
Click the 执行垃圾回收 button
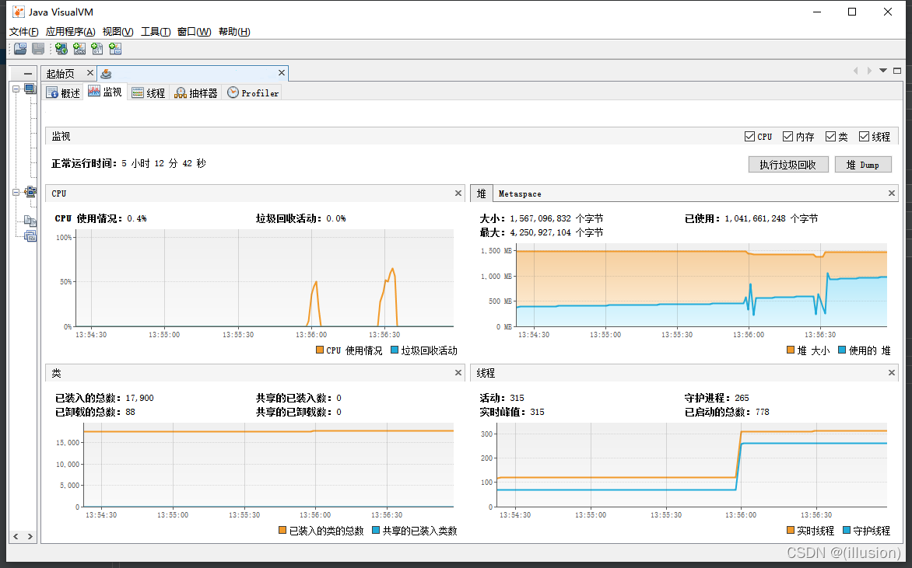pos(787,165)
